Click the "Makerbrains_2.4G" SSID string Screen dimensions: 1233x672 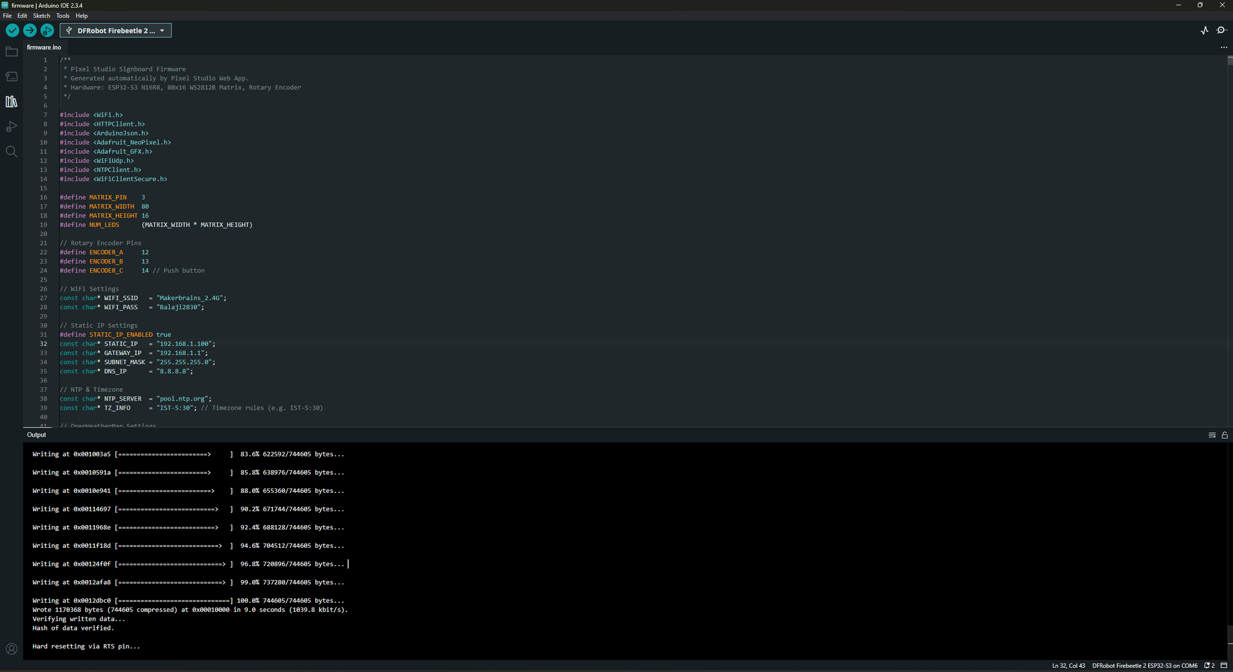[x=190, y=298]
